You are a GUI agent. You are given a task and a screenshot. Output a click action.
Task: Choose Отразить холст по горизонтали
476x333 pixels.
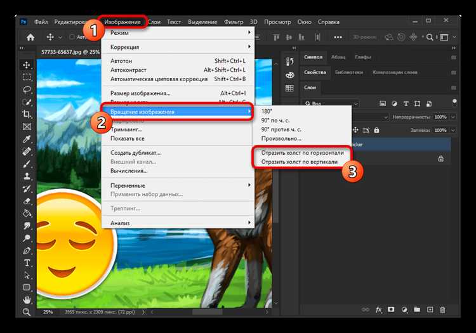point(302,153)
